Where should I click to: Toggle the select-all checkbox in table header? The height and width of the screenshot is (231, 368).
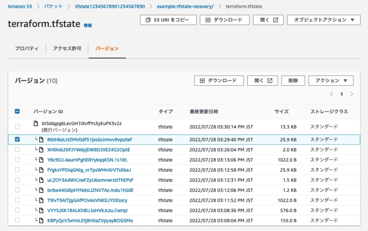pos(17,111)
